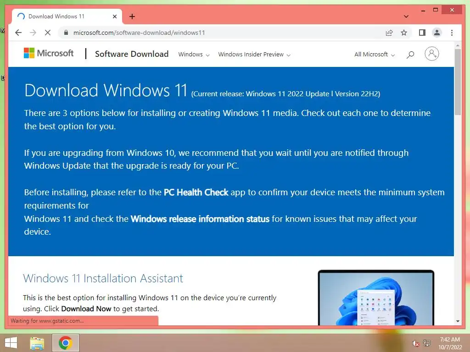Open a new tab with the plus button
470x352 pixels.
tap(132, 16)
